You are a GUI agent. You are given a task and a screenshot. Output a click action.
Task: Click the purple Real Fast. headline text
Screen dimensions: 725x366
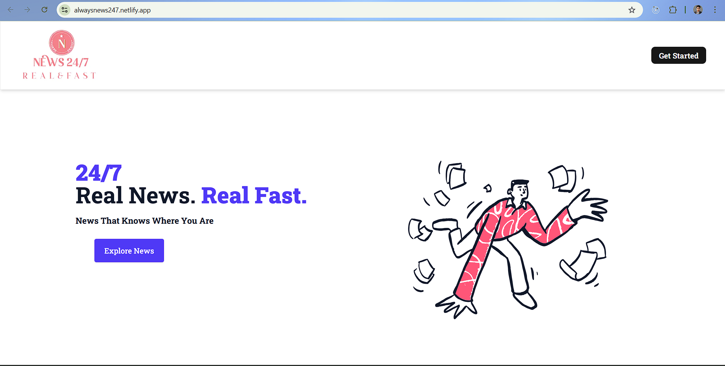pyautogui.click(x=254, y=195)
